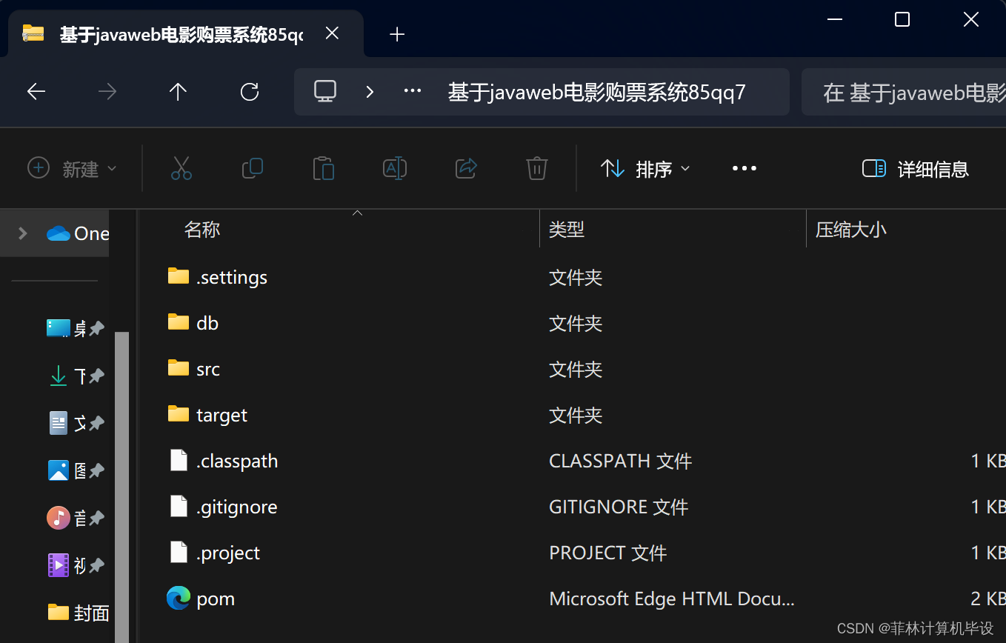Viewport: 1006px width, 643px height.
Task: Open the Pictures quick access item
Action: click(x=67, y=470)
